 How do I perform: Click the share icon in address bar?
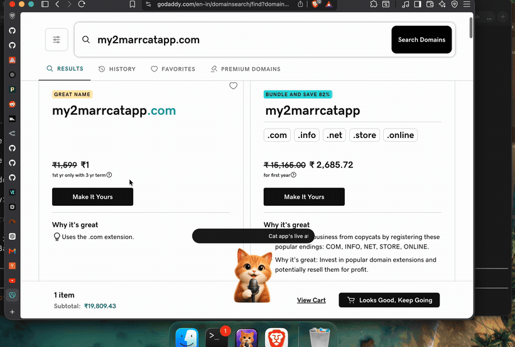(300, 4)
